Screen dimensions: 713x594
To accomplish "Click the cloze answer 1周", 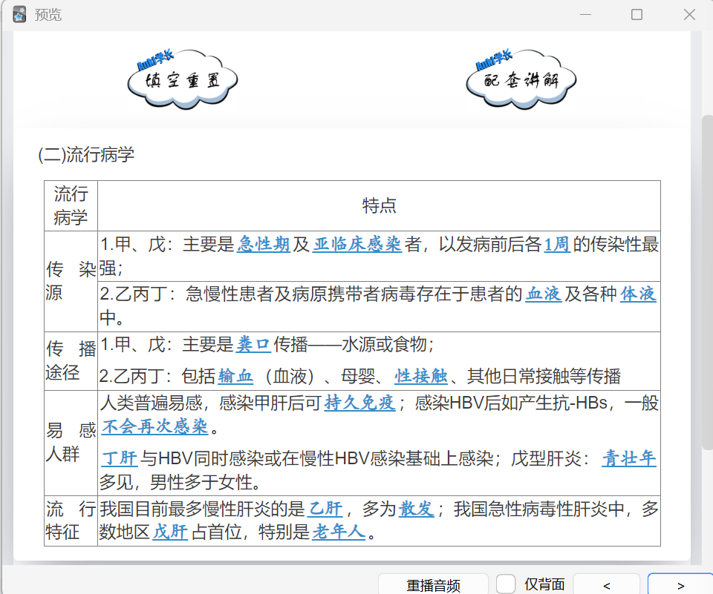I will point(557,244).
